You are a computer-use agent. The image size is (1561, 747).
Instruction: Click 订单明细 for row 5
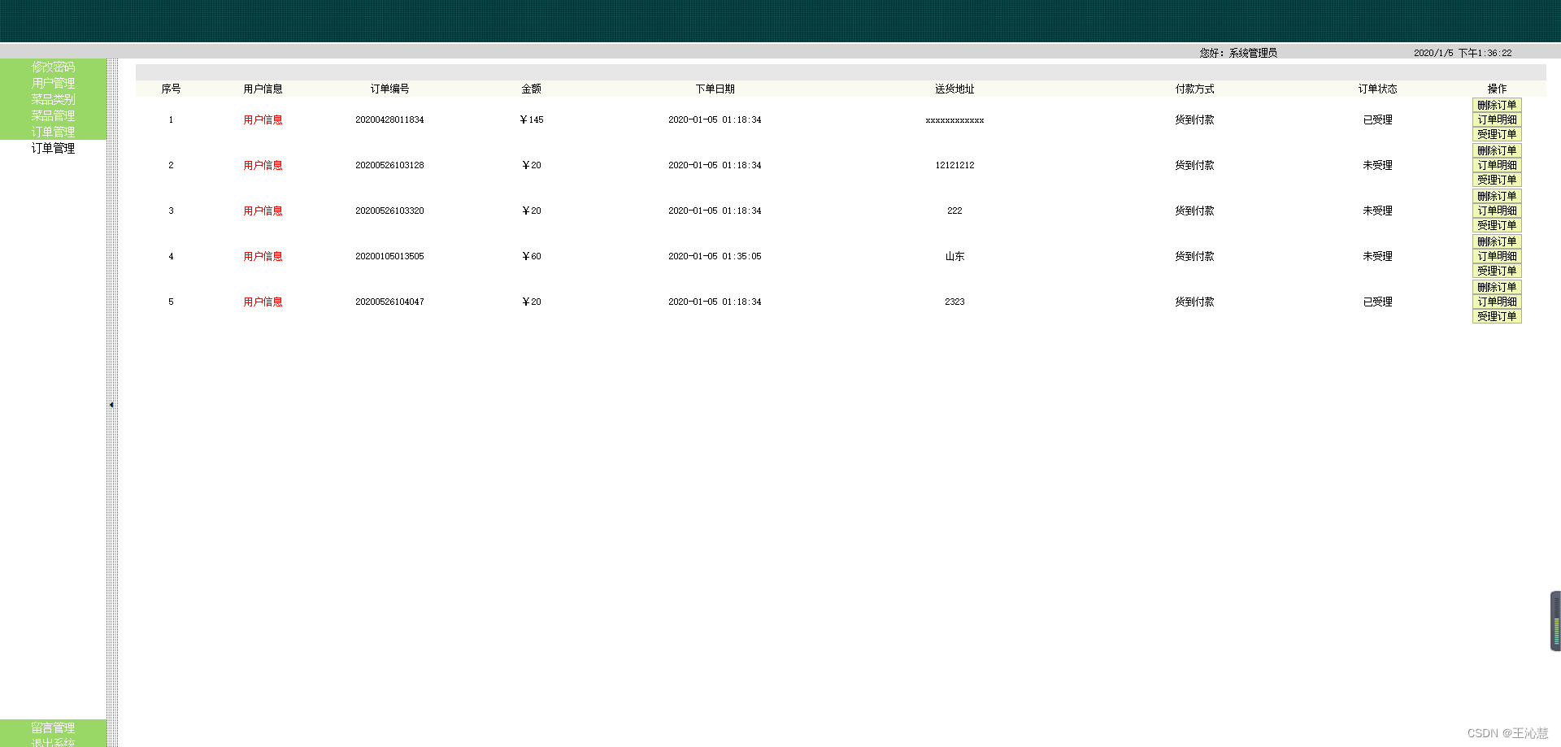click(x=1497, y=302)
